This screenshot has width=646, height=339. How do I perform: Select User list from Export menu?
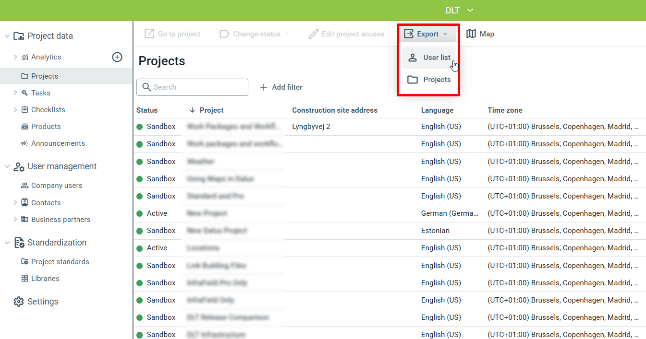(429, 58)
